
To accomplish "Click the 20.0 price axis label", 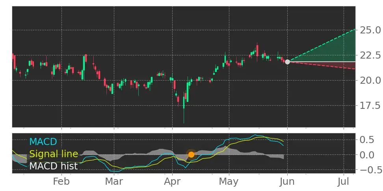I will pos(370,81).
